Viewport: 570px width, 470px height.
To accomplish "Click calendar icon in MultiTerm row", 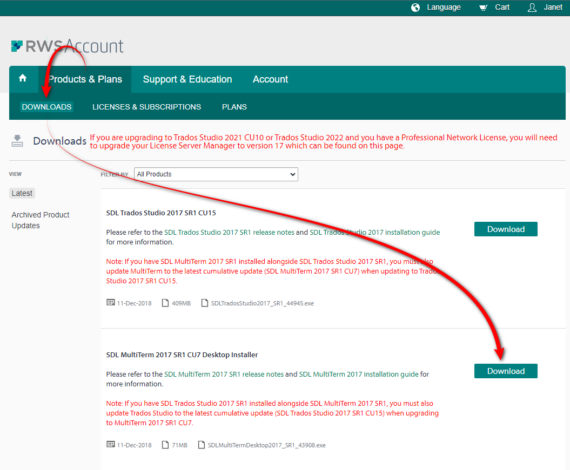I will [111, 444].
